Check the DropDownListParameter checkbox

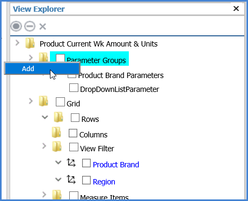click(74, 88)
